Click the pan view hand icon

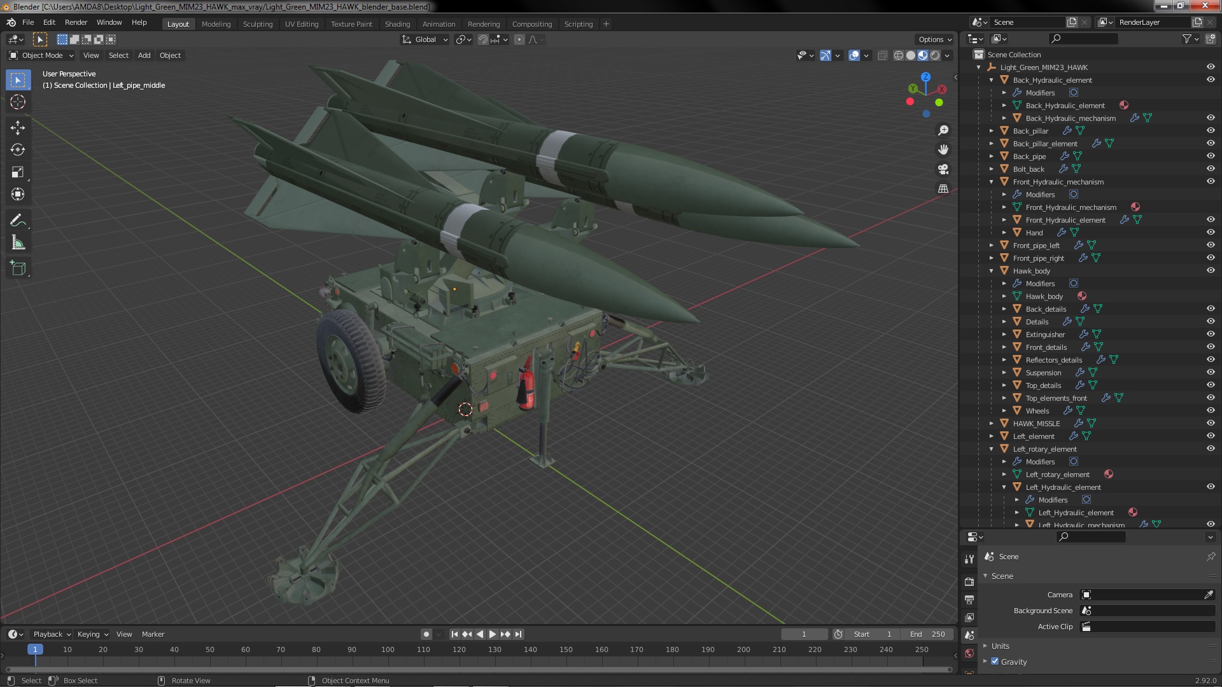(943, 149)
